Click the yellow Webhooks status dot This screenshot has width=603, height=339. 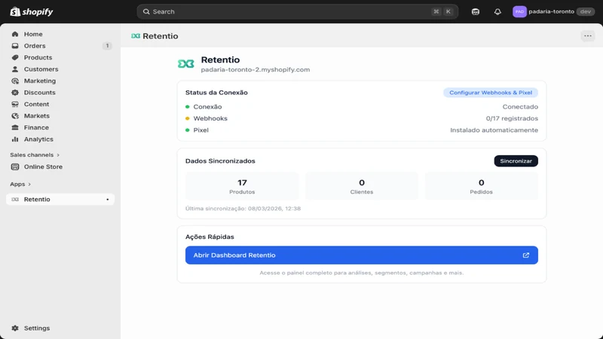click(187, 118)
